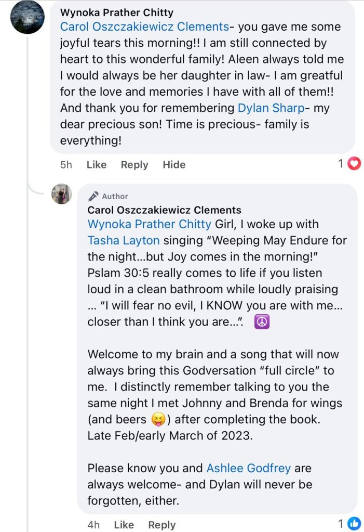This screenshot has height=532, width=364.
Task: Click bold Carol Oszczakiewicz Clements author name
Action: pos(164,210)
